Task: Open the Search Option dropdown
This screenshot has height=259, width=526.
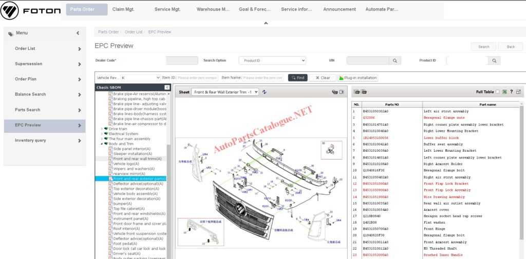Action: point(272,61)
